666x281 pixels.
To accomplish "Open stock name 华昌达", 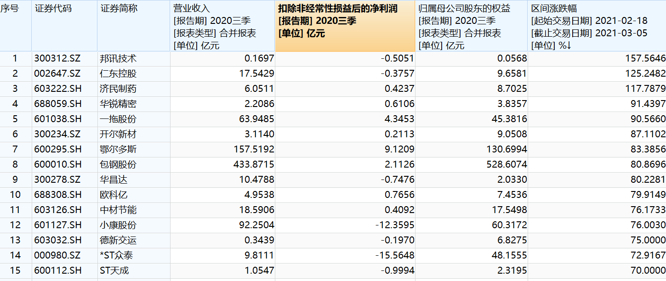I will pyautogui.click(x=114, y=180).
